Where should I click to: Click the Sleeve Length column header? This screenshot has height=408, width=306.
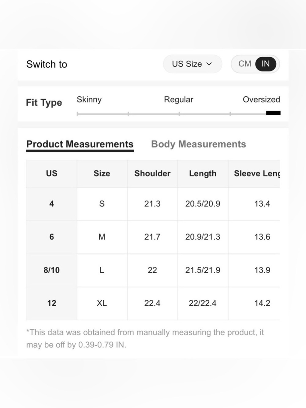[254, 174]
